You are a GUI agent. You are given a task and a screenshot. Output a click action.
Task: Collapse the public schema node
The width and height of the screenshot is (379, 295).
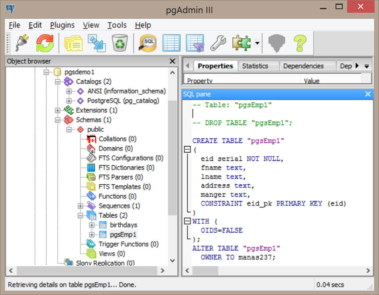click(x=69, y=129)
